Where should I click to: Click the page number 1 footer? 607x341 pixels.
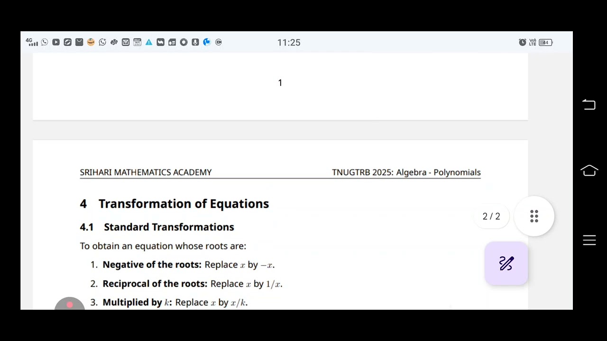click(x=280, y=83)
